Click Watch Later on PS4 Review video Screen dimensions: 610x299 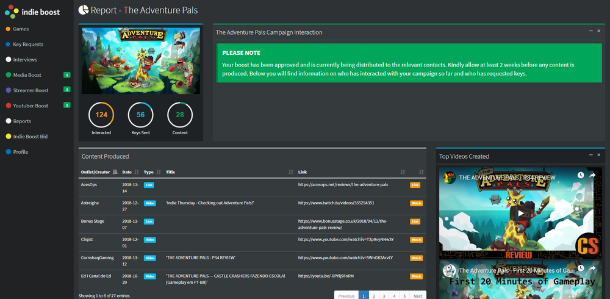click(x=581, y=175)
